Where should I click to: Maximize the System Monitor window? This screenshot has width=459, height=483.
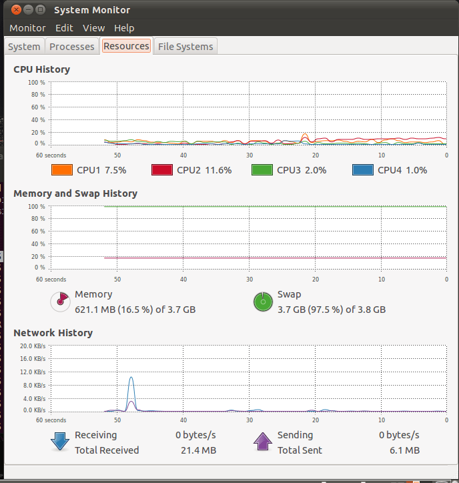40,10
